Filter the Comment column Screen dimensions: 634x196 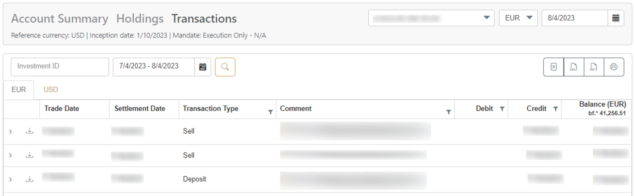[448, 112]
